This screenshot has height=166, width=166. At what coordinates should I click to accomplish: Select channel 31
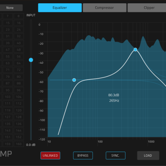(8, 36)
